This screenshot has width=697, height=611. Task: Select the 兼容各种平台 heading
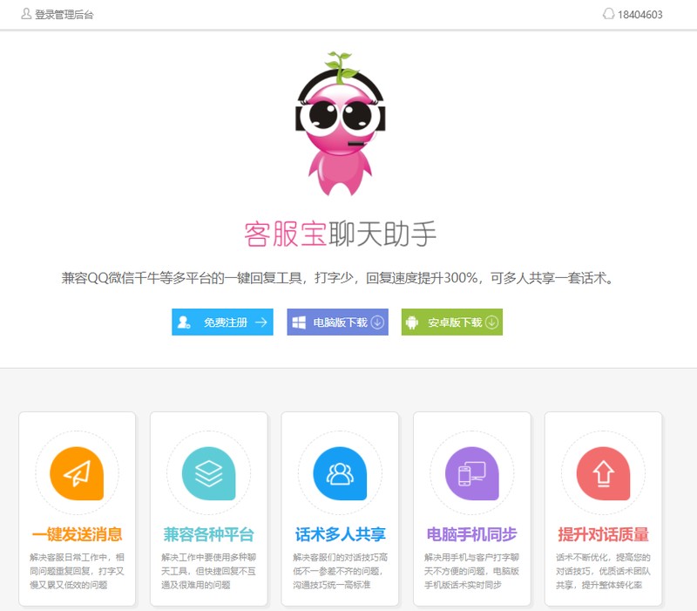point(208,534)
